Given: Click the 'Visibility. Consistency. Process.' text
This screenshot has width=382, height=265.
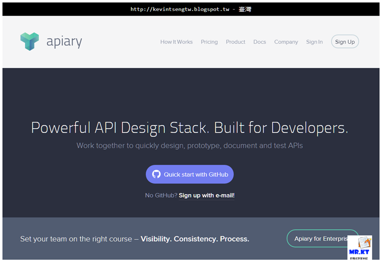Looking at the screenshot, I should pyautogui.click(x=195, y=239).
